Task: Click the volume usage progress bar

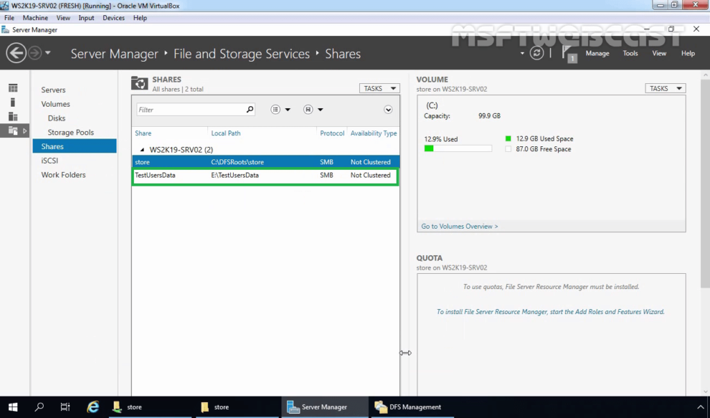Action: 458,148
